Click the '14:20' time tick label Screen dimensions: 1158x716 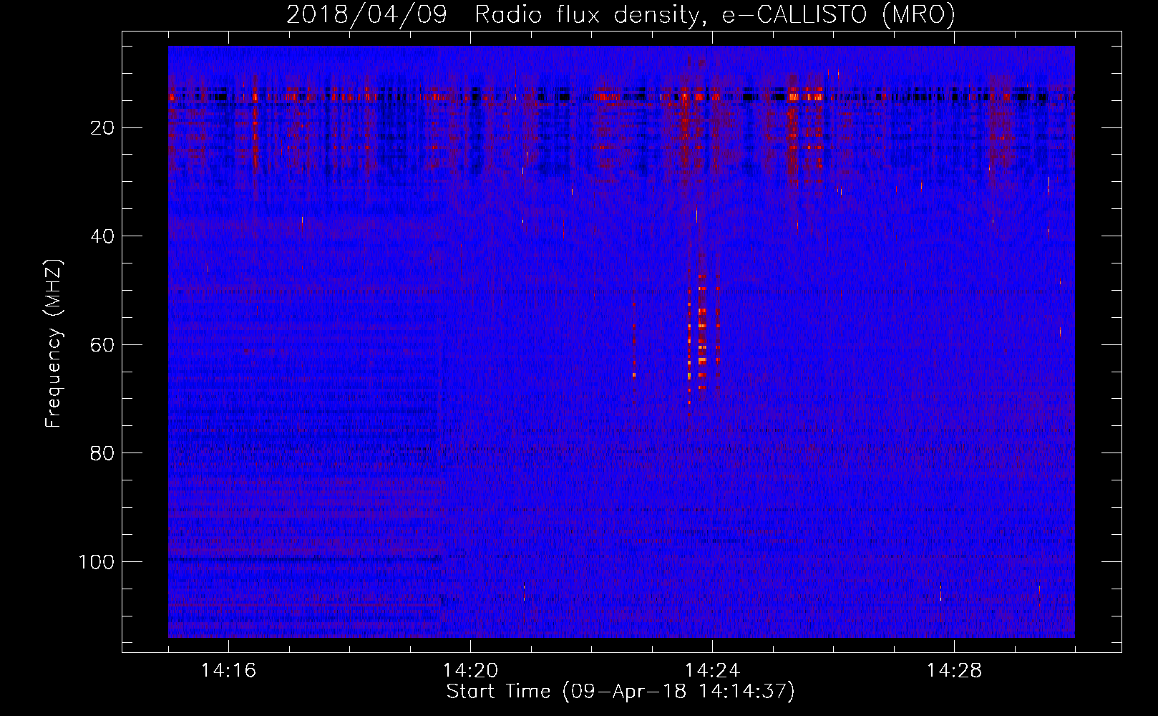tap(470, 671)
